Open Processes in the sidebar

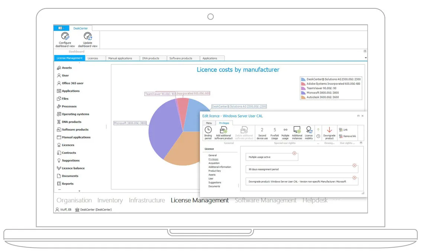(x=67, y=106)
